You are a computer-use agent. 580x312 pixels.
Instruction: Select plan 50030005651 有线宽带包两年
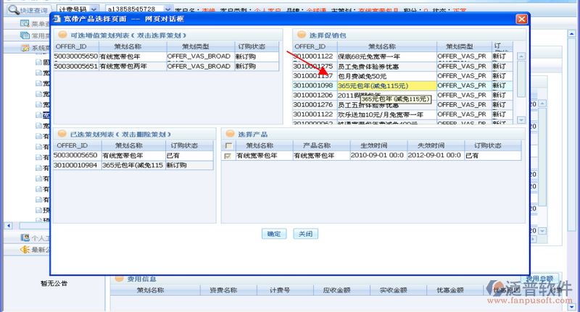(166, 67)
